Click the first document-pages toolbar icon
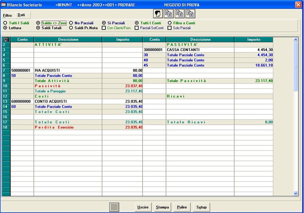Viewport: 304px width, 213px height. coord(169,14)
